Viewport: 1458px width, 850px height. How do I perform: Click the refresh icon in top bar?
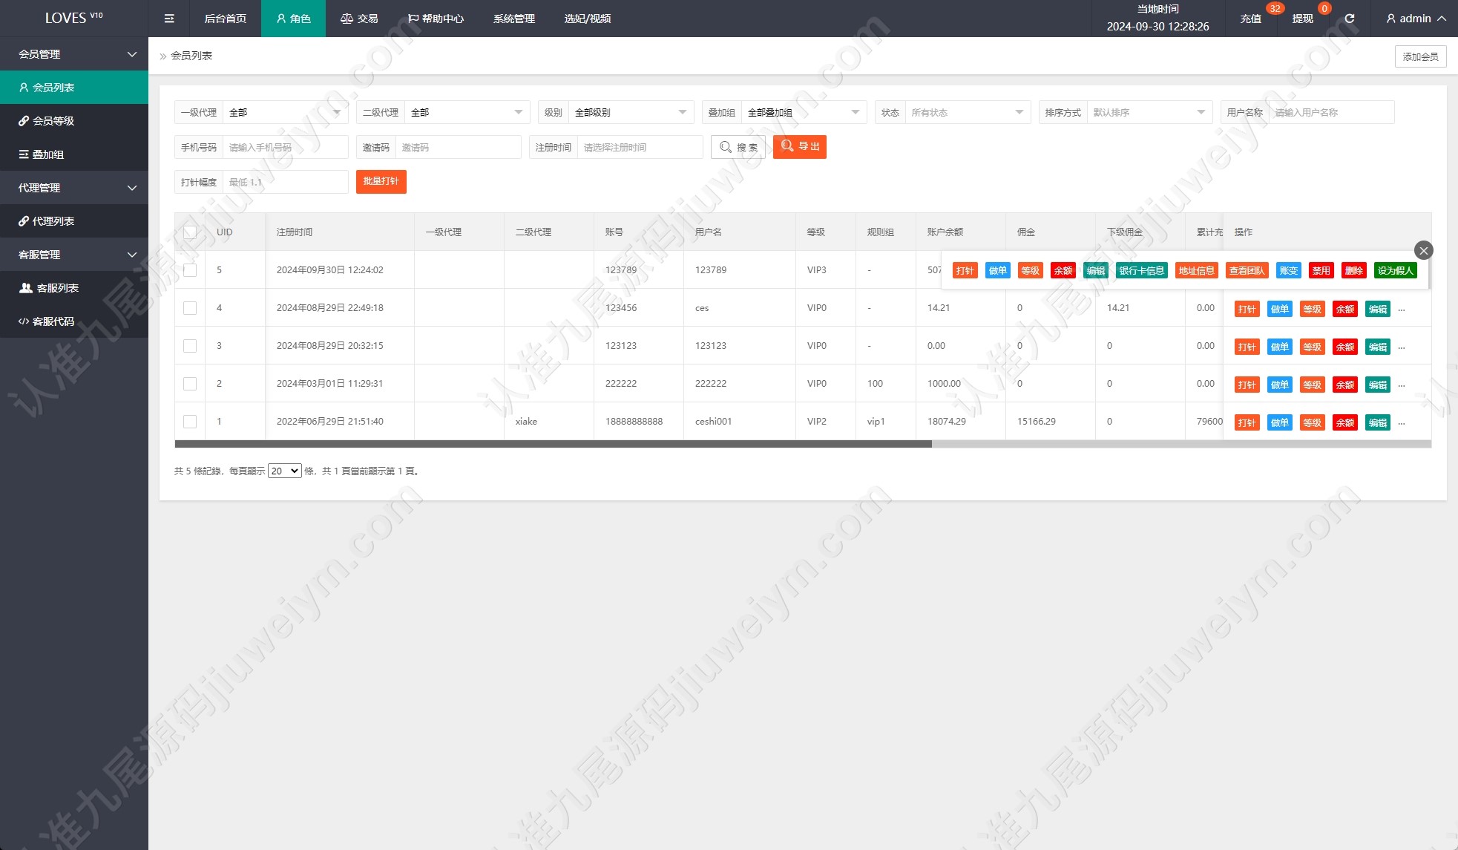(1349, 19)
